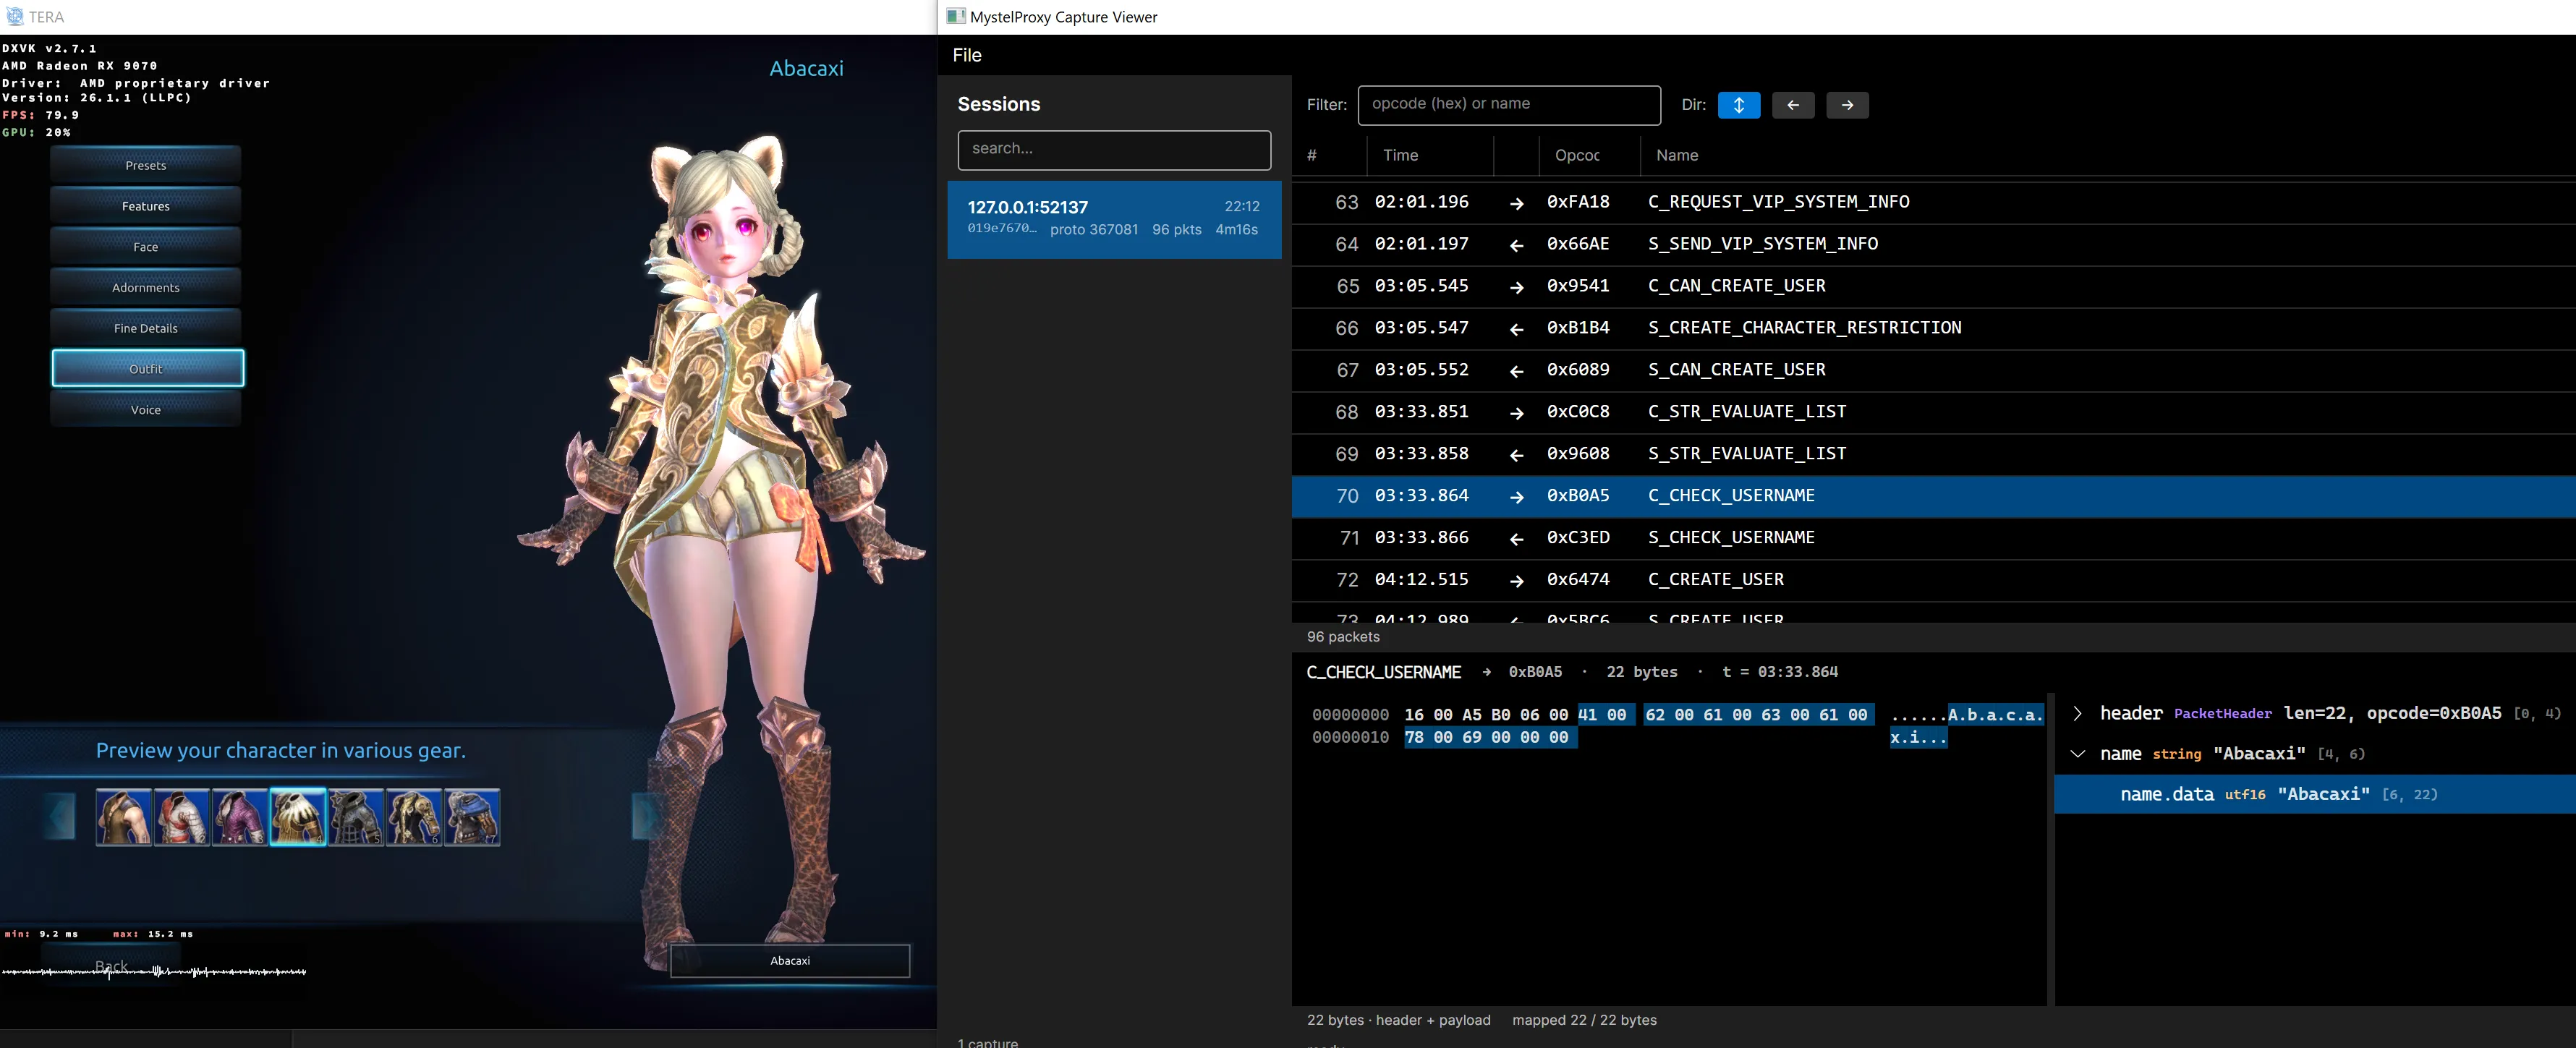Viewport: 2576px width, 1048px height.
Task: Select the Outfit panel in TERA
Action: click(x=147, y=368)
